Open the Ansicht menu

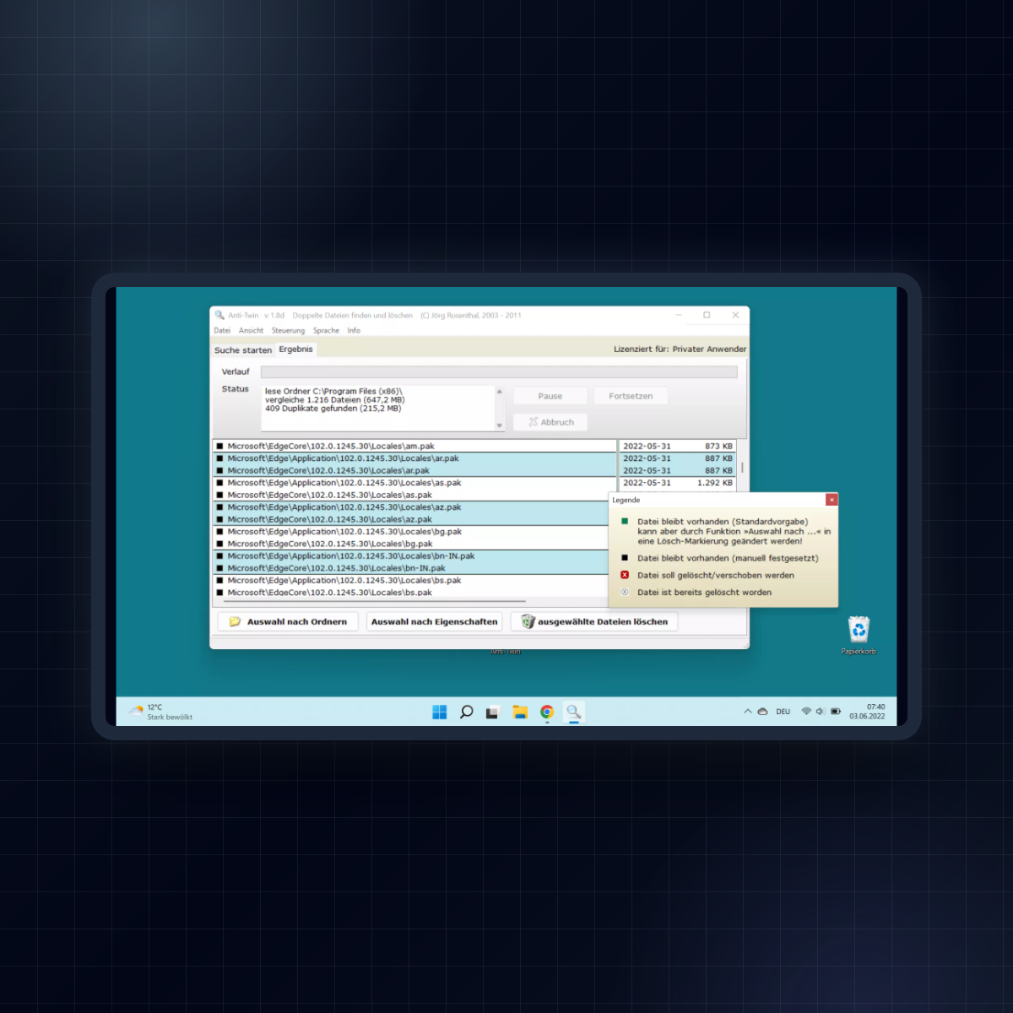pyautogui.click(x=251, y=331)
